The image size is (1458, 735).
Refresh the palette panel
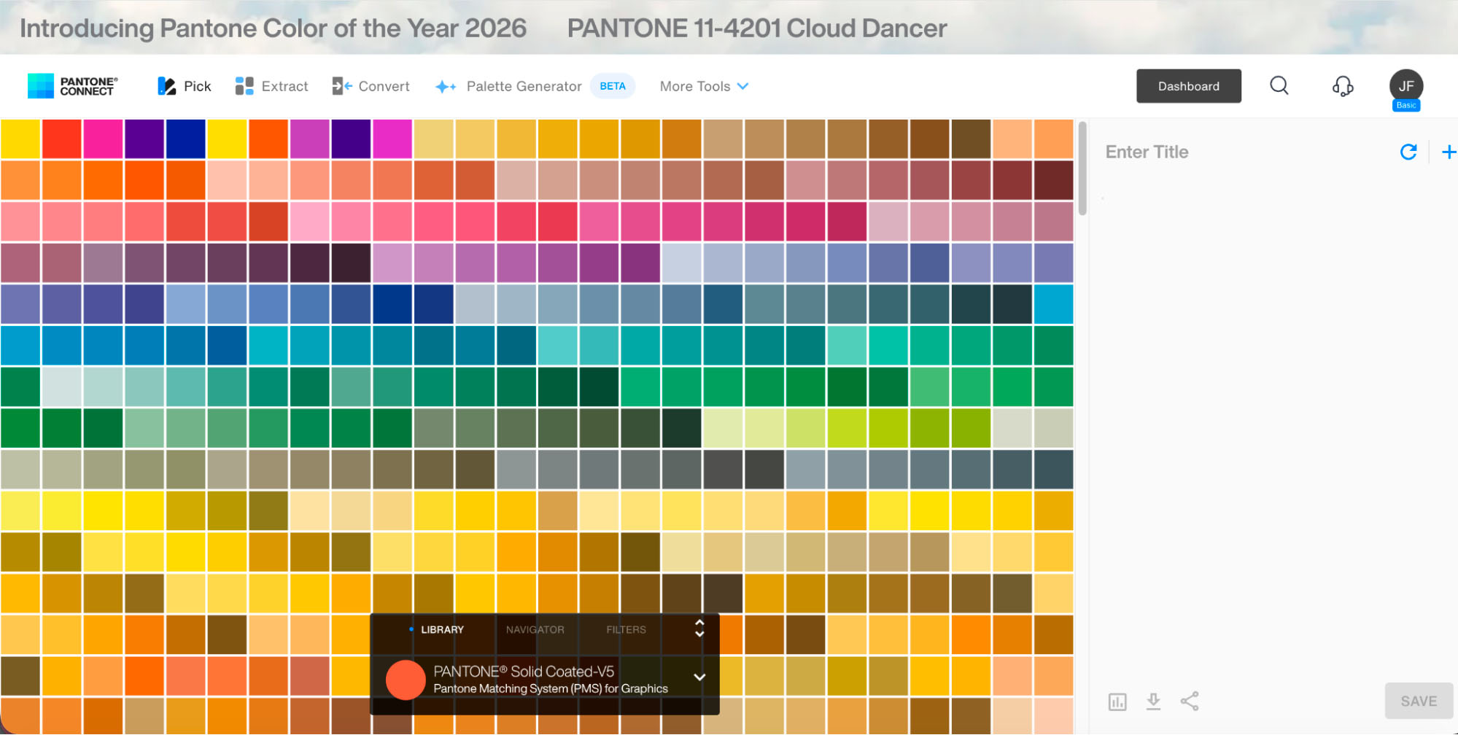click(x=1408, y=152)
